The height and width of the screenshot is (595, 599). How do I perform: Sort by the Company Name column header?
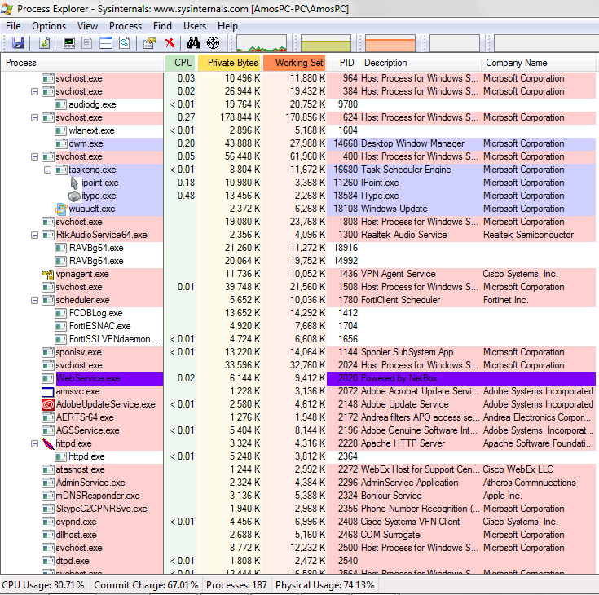(x=538, y=63)
